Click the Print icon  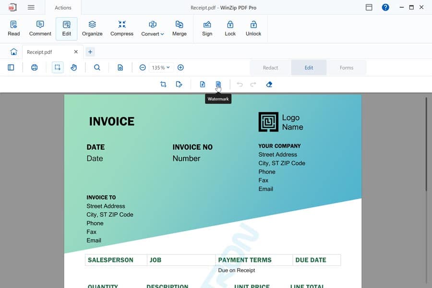tap(35, 68)
